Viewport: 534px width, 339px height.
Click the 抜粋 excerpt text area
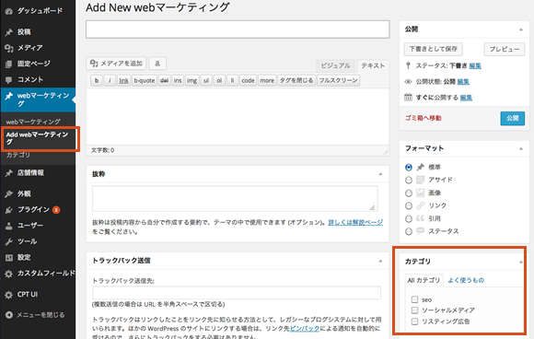235,198
